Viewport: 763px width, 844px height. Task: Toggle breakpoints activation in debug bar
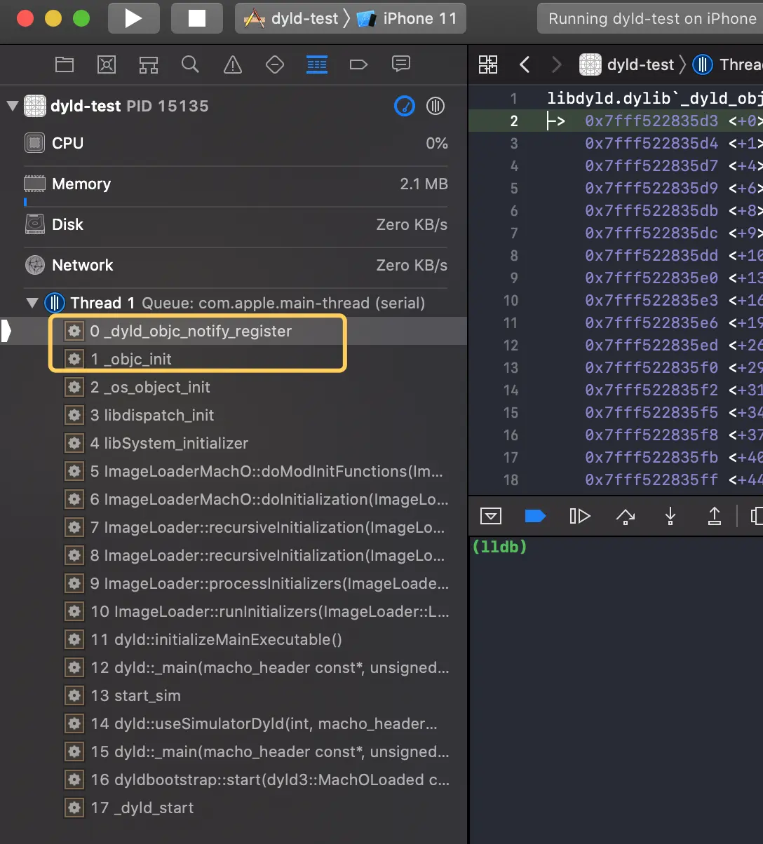coord(535,517)
